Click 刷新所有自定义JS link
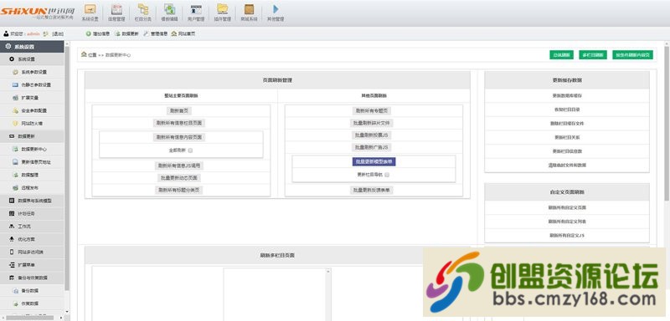 pyautogui.click(x=567, y=236)
